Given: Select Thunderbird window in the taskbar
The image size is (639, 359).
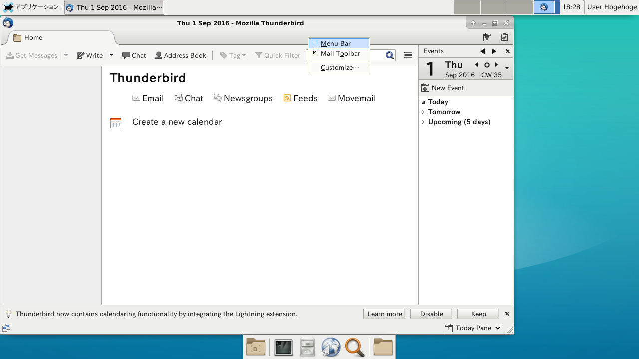Looking at the screenshot, I should click(x=114, y=7).
